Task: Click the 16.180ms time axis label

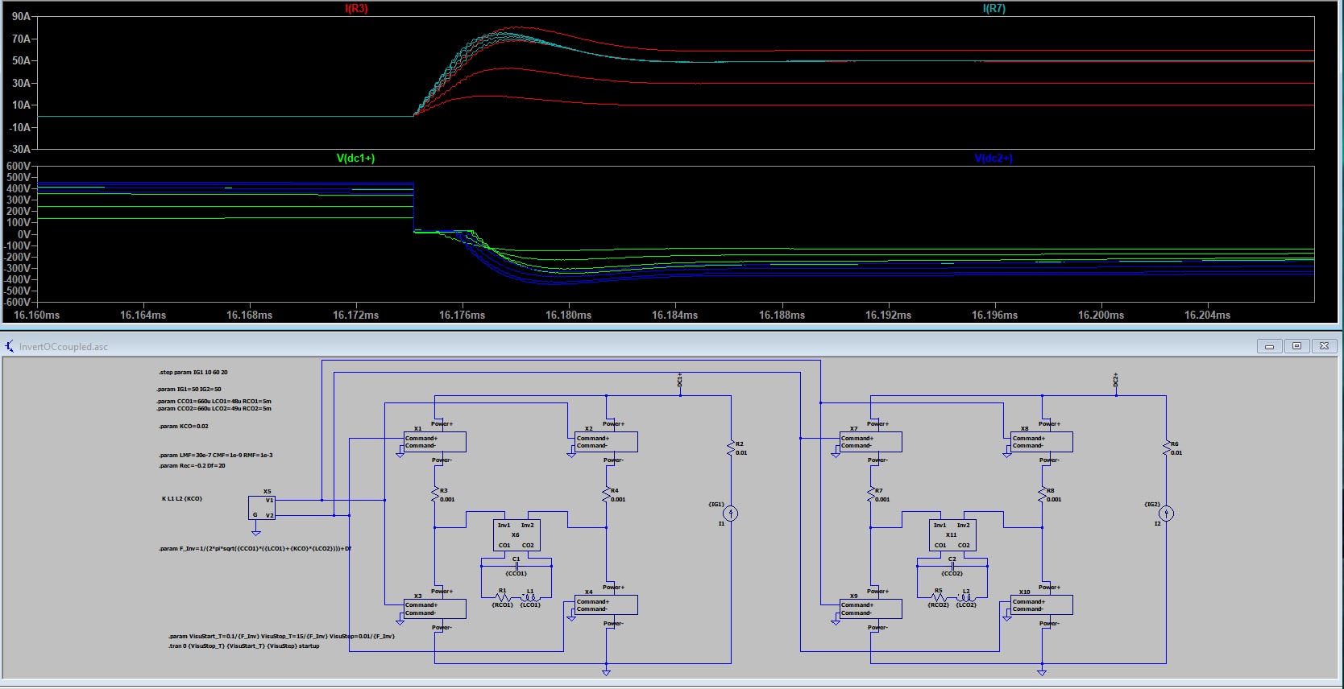Action: coord(568,316)
